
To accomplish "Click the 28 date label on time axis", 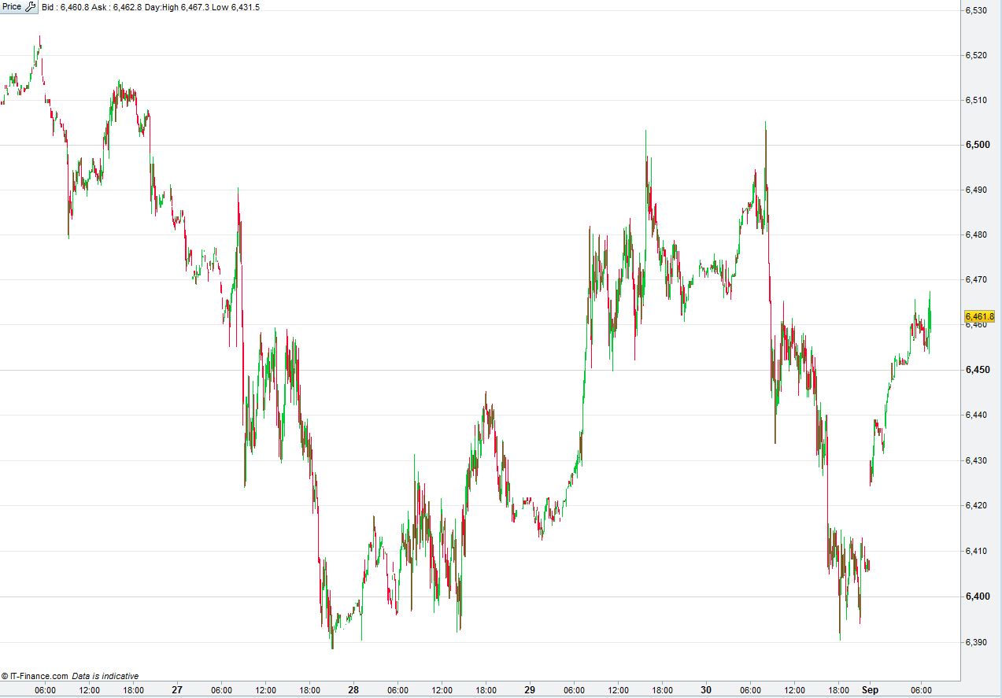I will 353,690.
